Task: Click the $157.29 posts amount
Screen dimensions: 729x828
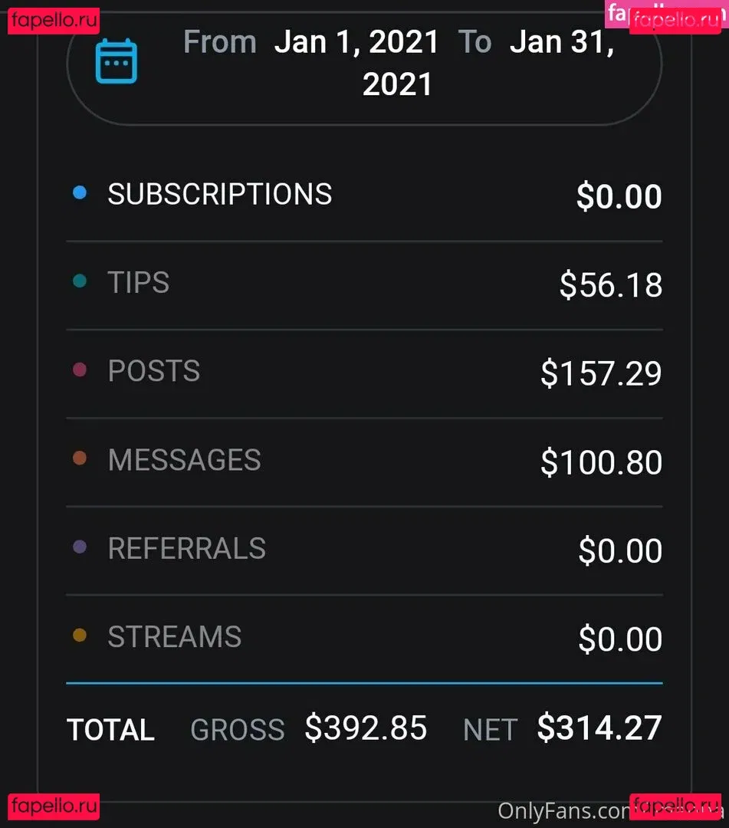Action: [x=601, y=373]
